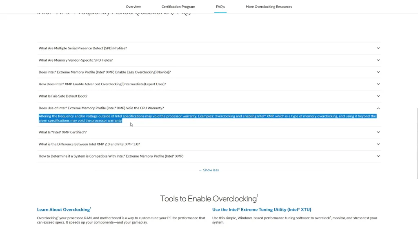Click "What Is Fail-Safe Default Boot?"
418x235 pixels.
tap(63, 96)
